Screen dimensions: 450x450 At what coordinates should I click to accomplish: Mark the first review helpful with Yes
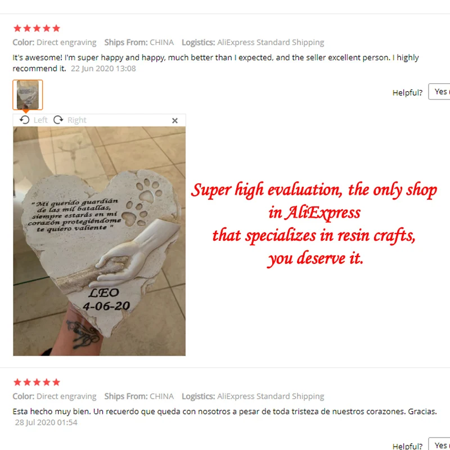pyautogui.click(x=440, y=92)
